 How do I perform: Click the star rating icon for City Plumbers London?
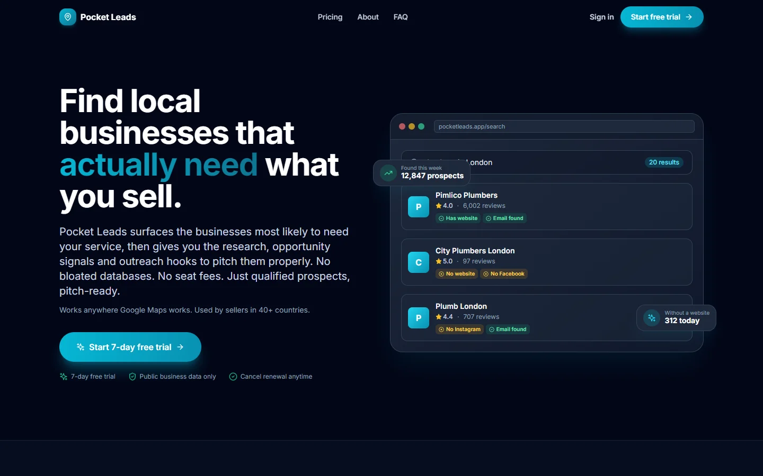click(x=439, y=261)
